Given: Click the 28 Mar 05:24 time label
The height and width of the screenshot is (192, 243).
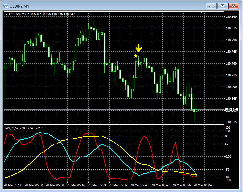Looking at the screenshot, I should pyautogui.click(x=97, y=185).
